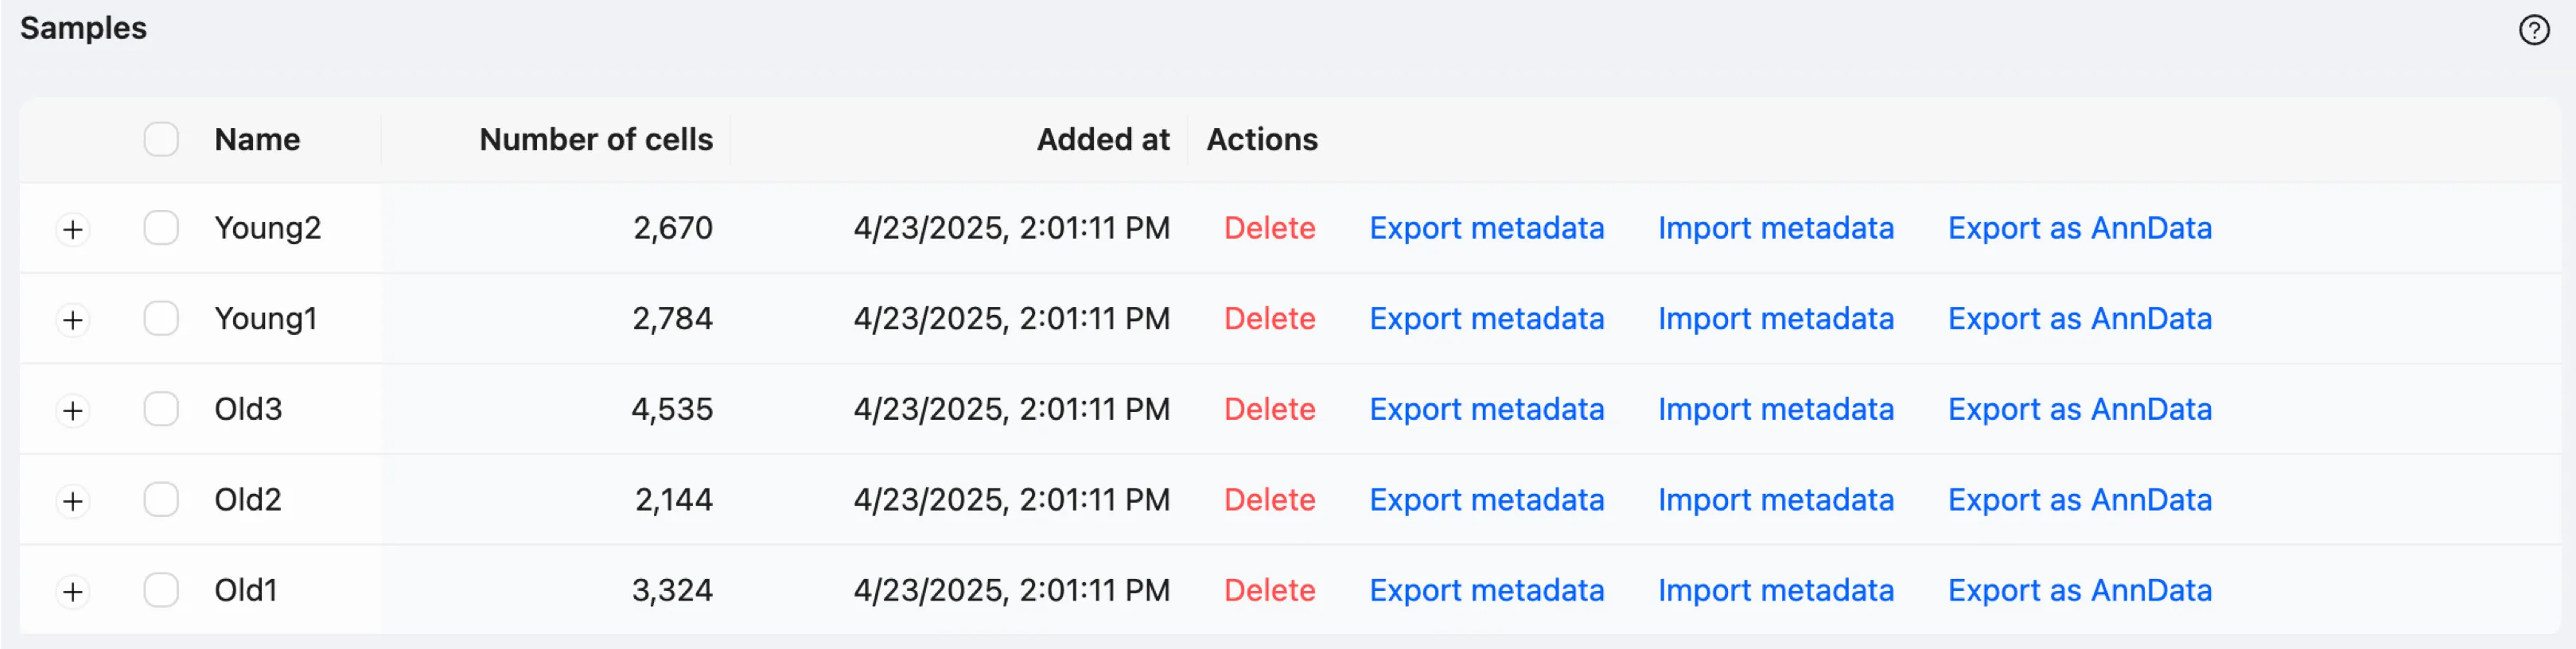Click the Number of cells column header
The height and width of the screenshot is (649, 2576).
[596, 139]
